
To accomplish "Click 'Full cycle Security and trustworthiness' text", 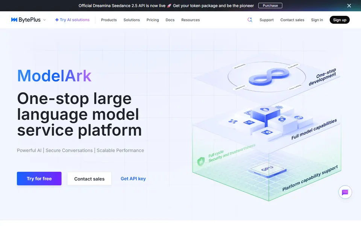I will [x=232, y=153].
